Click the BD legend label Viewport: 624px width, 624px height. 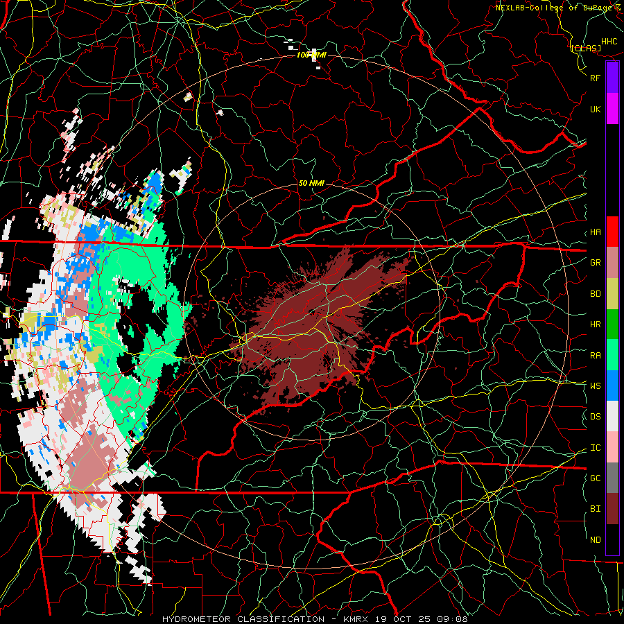tap(596, 294)
